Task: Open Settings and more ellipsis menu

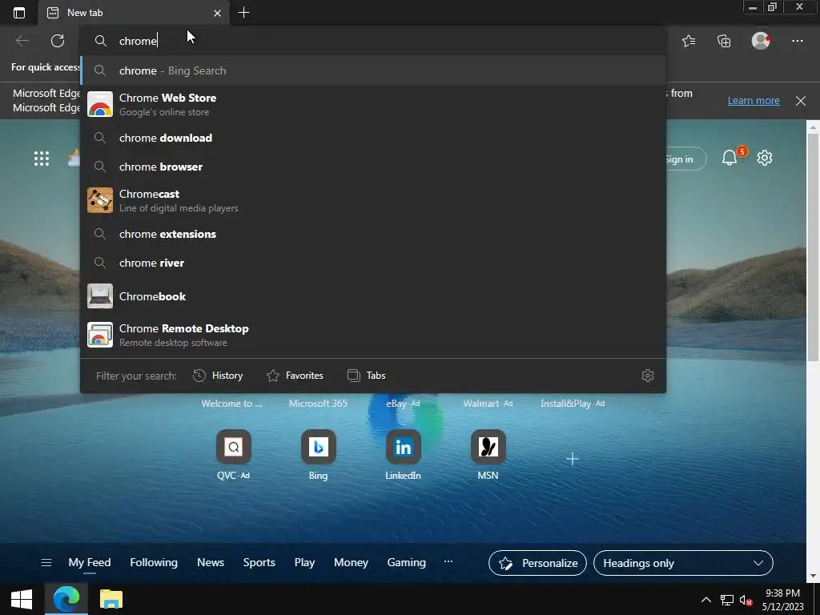Action: pos(797,41)
